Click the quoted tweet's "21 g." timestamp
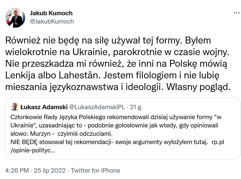Image resolution: width=241 pixels, height=179 pixels. tap(136, 107)
